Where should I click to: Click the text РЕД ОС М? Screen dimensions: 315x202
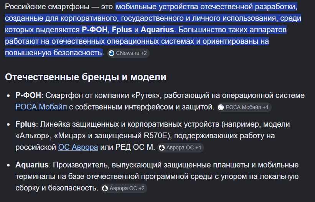[135, 147]
